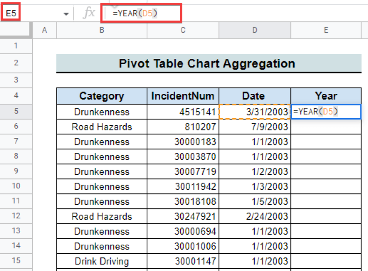Select row 12 header

(x=16, y=216)
